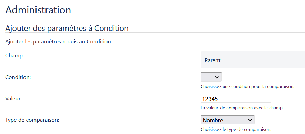Click the "Champ:" label
Image resolution: width=305 pixels, height=134 pixels.
[14, 56]
